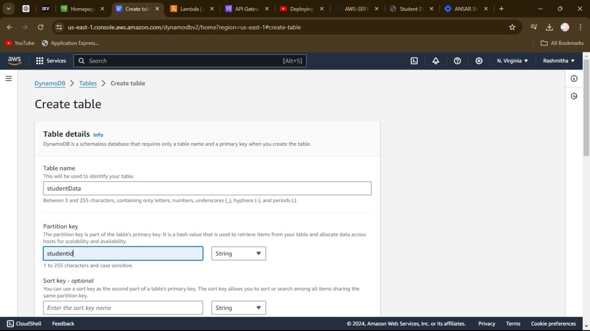
Task: Open a new browser tab
Action: (x=501, y=9)
